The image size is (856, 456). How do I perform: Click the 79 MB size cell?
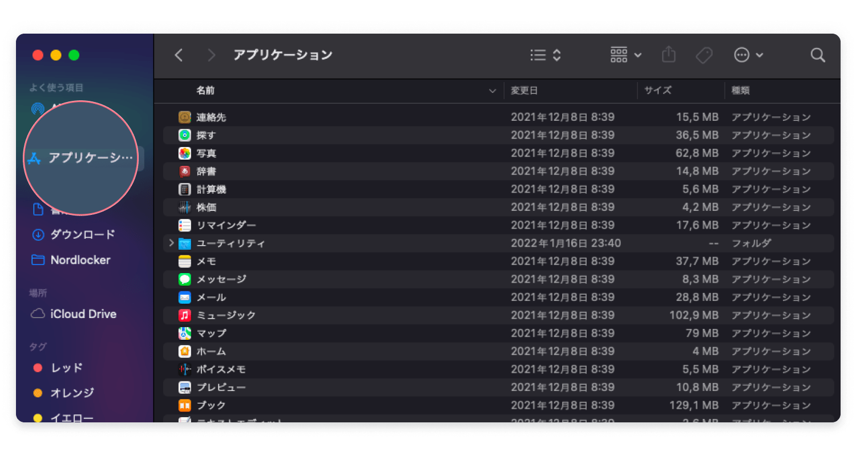(702, 333)
